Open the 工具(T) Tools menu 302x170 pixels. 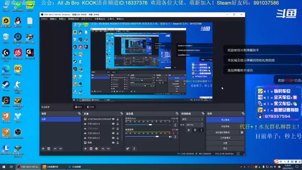[x=111, y=19]
